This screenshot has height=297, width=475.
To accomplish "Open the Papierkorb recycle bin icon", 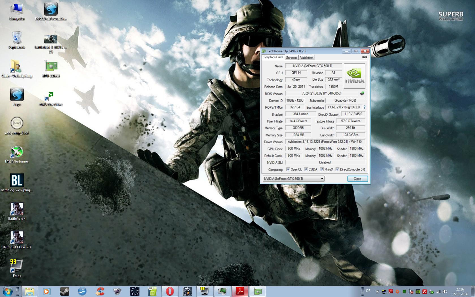I will pyautogui.click(x=17, y=40).
